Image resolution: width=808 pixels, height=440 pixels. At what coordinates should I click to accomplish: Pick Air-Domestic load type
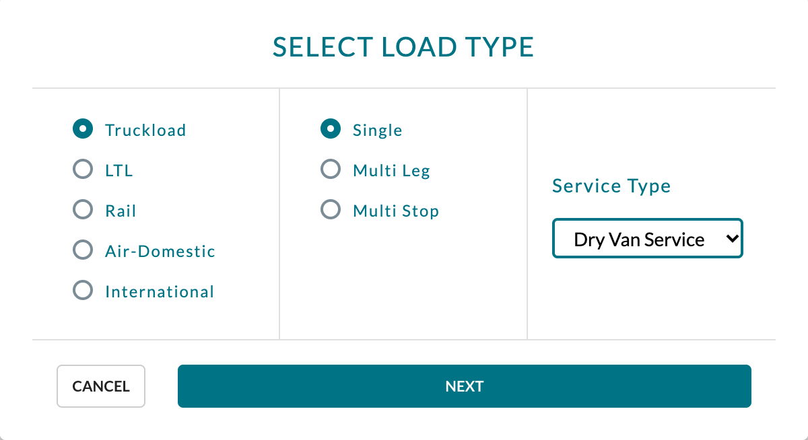pyautogui.click(x=82, y=250)
